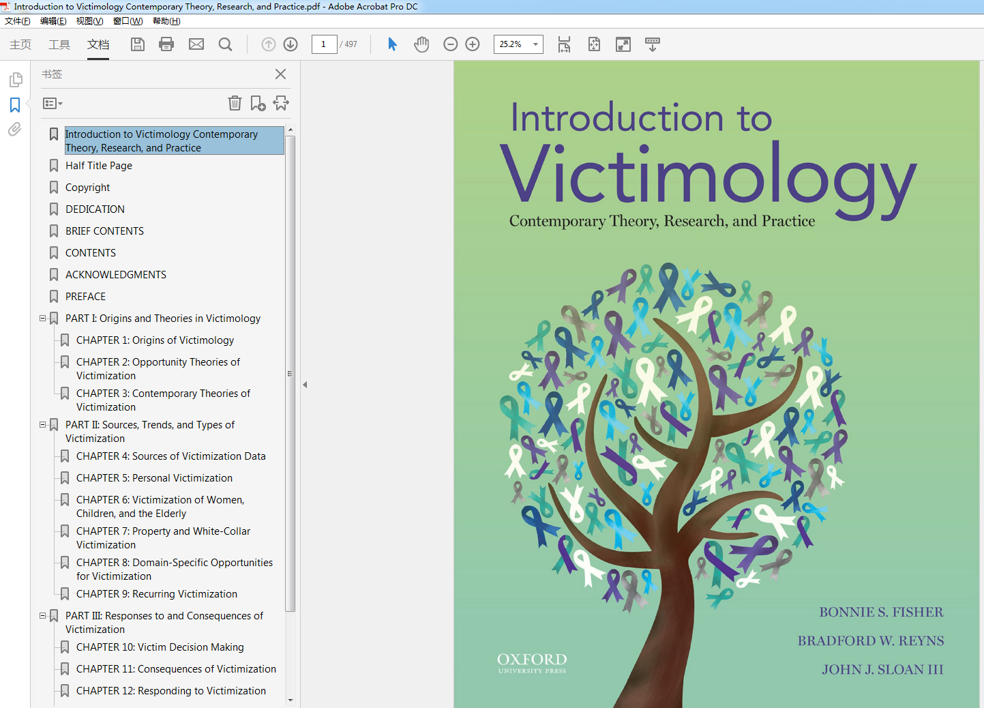Open Bookmarks sidebar panel icon
The height and width of the screenshot is (708, 984).
15,105
